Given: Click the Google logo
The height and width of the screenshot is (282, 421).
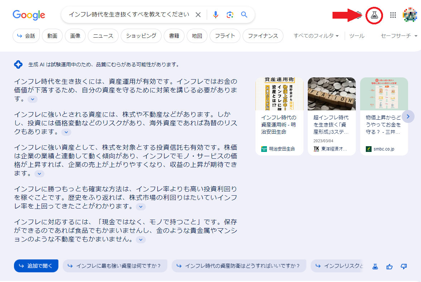Looking at the screenshot, I should [x=29, y=15].
